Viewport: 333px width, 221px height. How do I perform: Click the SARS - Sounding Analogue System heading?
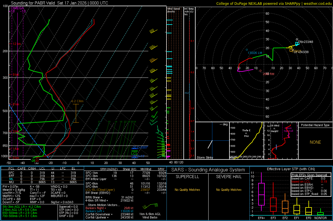pyautogui.click(x=208, y=170)
